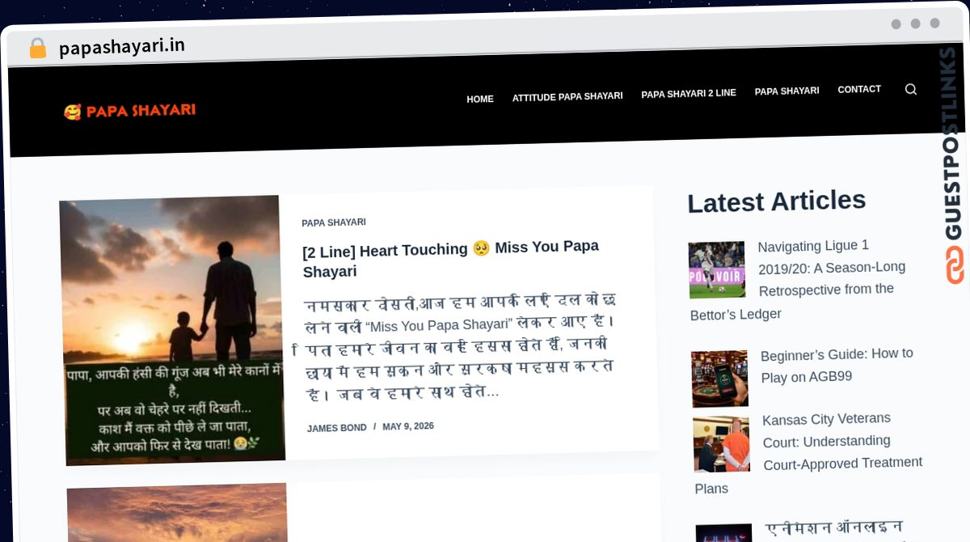Image resolution: width=970 pixels, height=542 pixels.
Task: Open the search magnifier icon in header
Action: pyautogui.click(x=911, y=90)
